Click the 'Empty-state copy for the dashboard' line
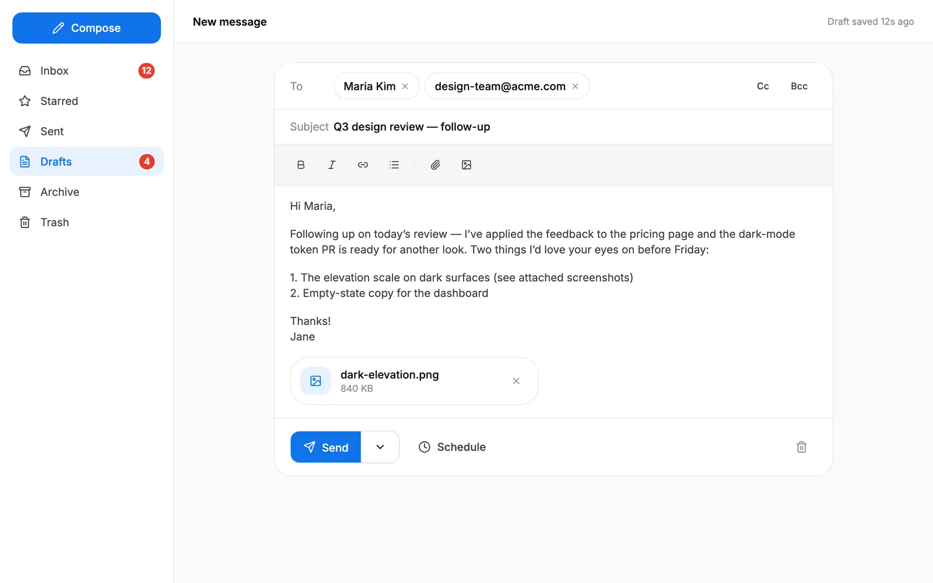933x583 pixels. point(389,293)
